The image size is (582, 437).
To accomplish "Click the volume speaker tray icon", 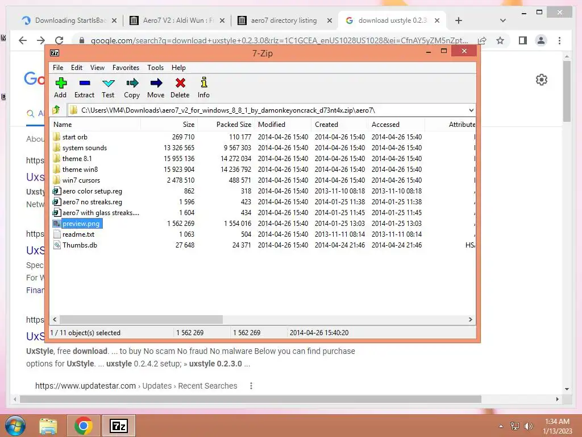I will (x=529, y=426).
